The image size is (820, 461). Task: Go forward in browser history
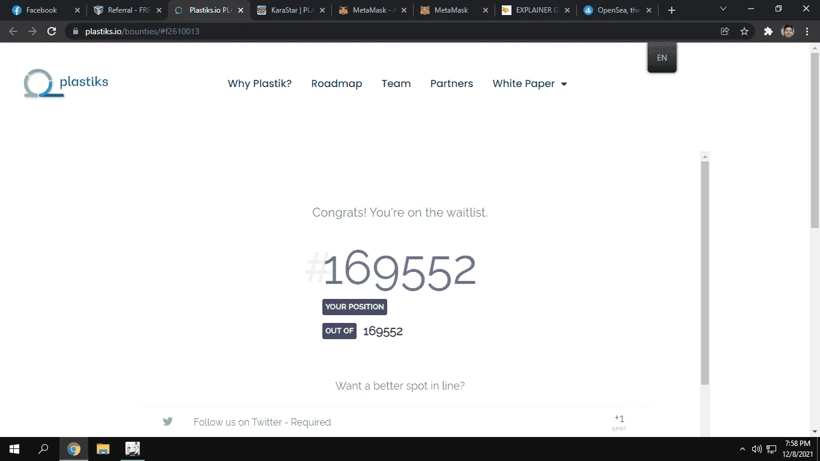click(x=32, y=31)
